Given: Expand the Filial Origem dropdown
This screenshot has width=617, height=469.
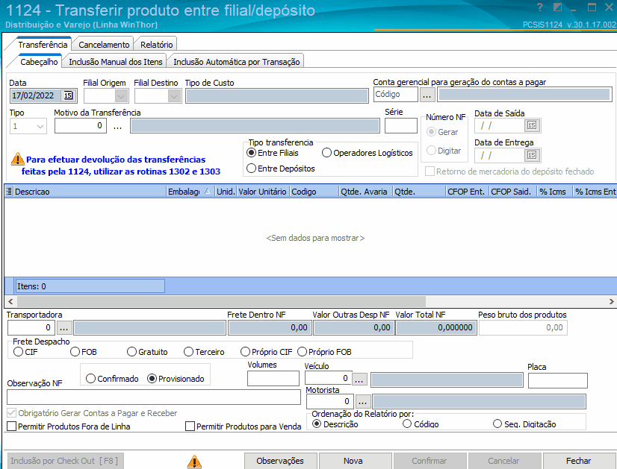Looking at the screenshot, I should [x=121, y=96].
